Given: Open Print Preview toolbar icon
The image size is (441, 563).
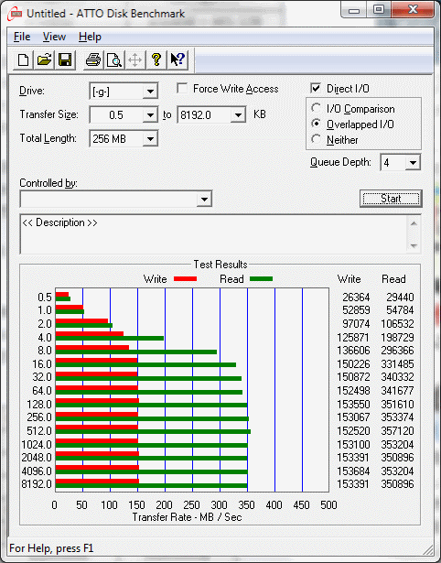Looking at the screenshot, I should click(113, 60).
